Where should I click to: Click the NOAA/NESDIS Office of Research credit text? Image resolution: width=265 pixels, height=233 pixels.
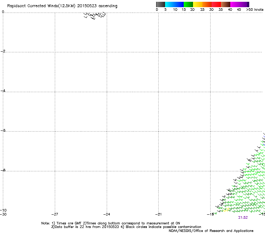(x=211, y=231)
